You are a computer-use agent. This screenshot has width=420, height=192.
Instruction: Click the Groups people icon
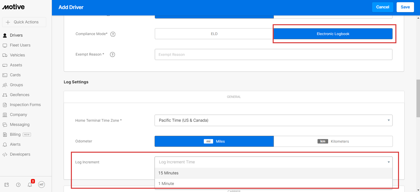pos(5,85)
